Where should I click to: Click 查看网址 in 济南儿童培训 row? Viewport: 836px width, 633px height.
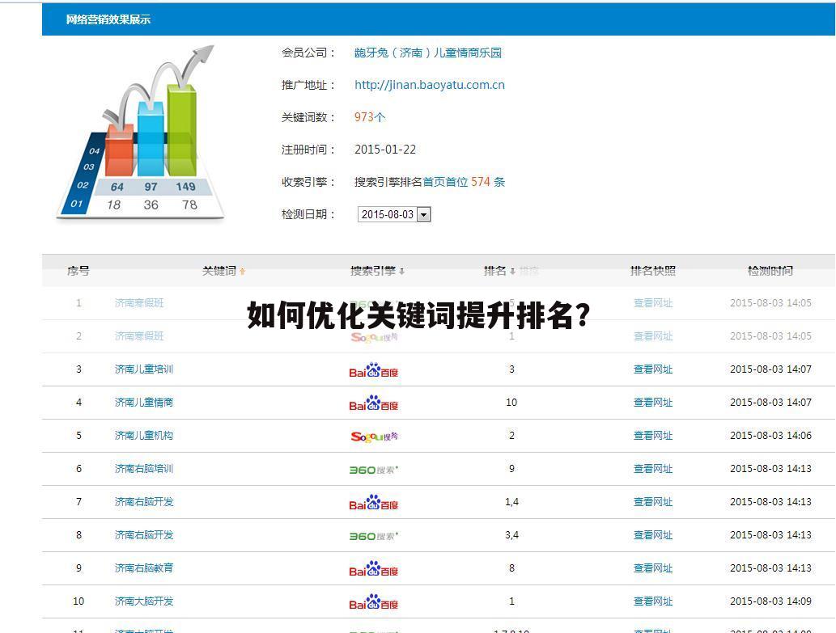[653, 369]
